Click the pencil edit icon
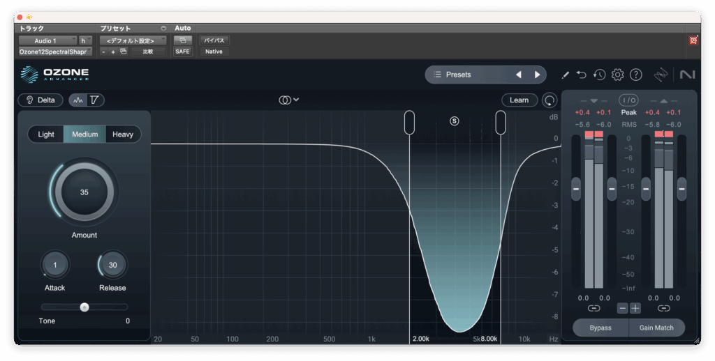Viewport: 715px width, 361px height. point(566,75)
